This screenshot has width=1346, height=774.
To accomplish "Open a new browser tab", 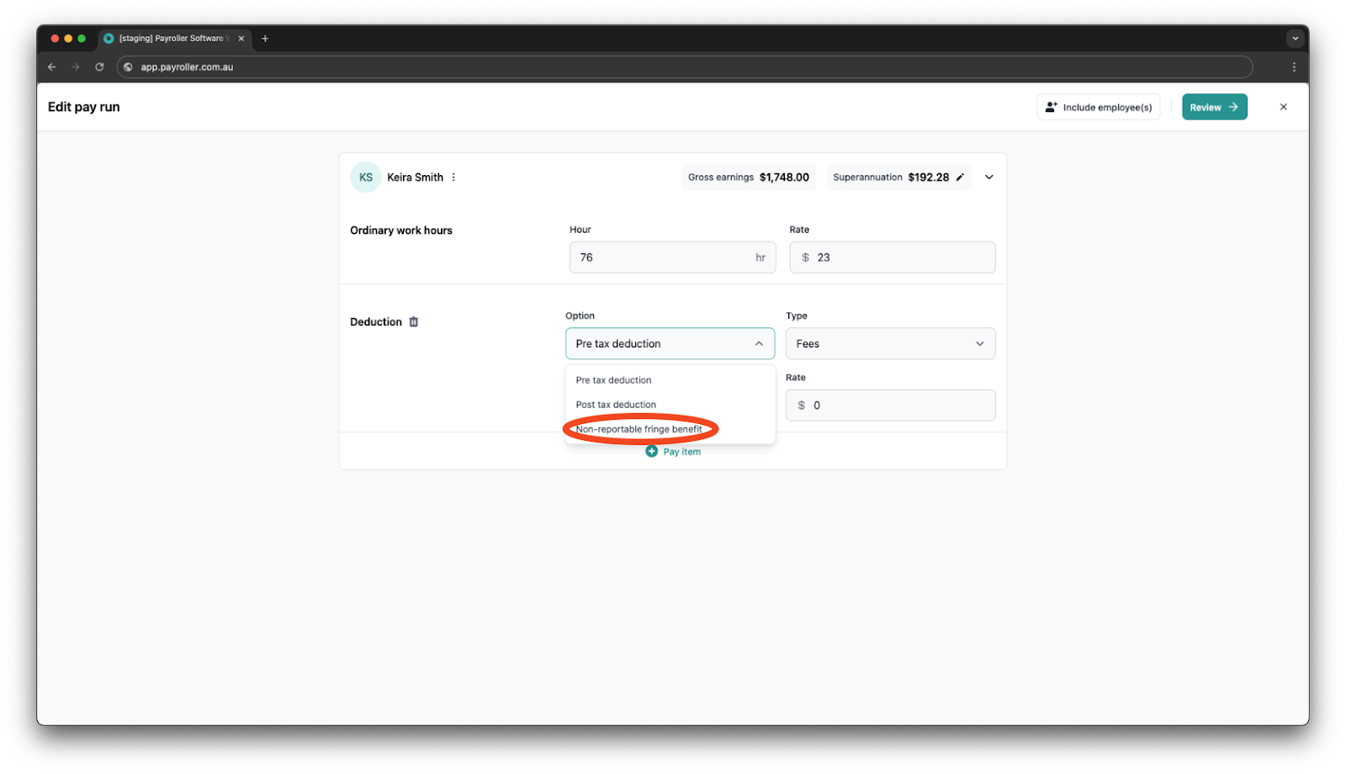I will click(x=265, y=39).
